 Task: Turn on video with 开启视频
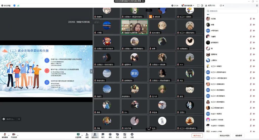14,135
